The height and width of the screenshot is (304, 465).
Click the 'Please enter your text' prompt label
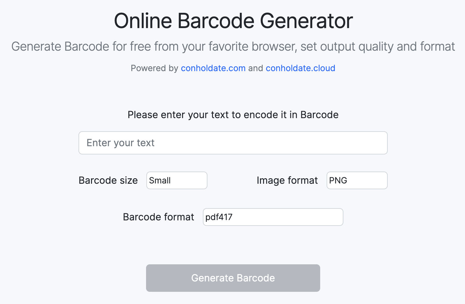[233, 115]
